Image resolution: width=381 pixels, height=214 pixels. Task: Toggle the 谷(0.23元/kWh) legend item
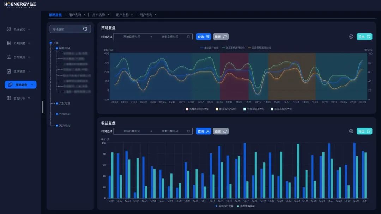(272, 109)
